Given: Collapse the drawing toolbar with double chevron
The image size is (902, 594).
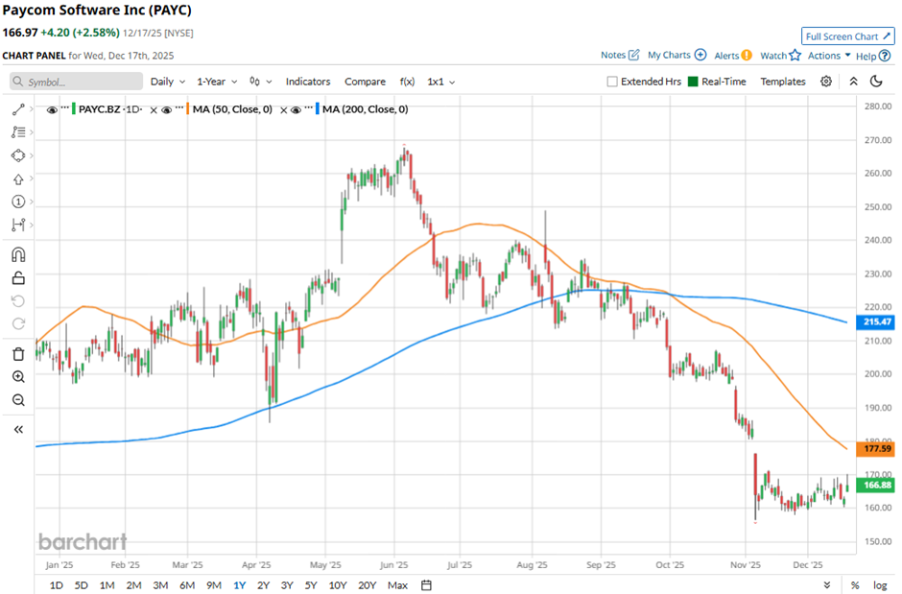Looking at the screenshot, I should click(x=17, y=430).
